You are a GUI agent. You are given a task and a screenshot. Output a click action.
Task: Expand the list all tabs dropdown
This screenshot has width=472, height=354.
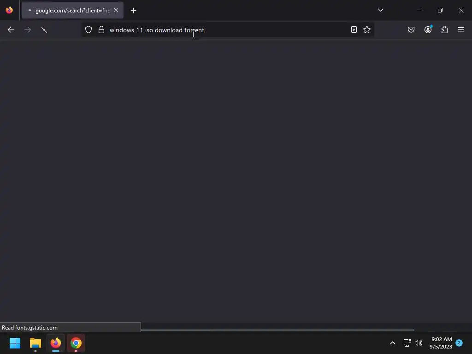click(x=381, y=10)
